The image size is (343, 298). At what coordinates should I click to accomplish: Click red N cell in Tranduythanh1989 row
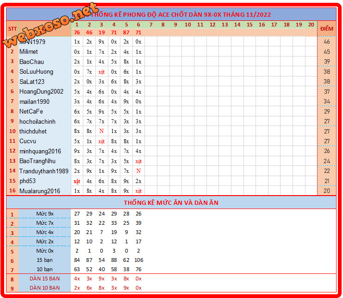(x=138, y=171)
